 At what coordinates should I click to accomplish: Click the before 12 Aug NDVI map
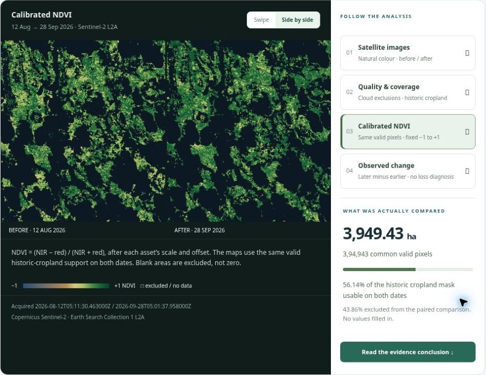pos(84,131)
